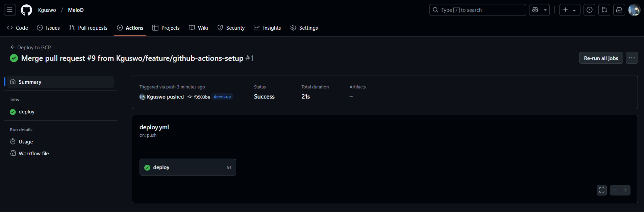
Task: Expand the Copilot dropdown arrow
Action: [x=545, y=10]
